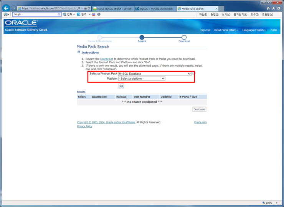Viewport: 284px width, 207px height.
Task: Open the 편집(E) menu
Action: point(215,15)
